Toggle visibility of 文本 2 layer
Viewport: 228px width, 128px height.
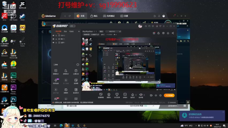coord(53,35)
